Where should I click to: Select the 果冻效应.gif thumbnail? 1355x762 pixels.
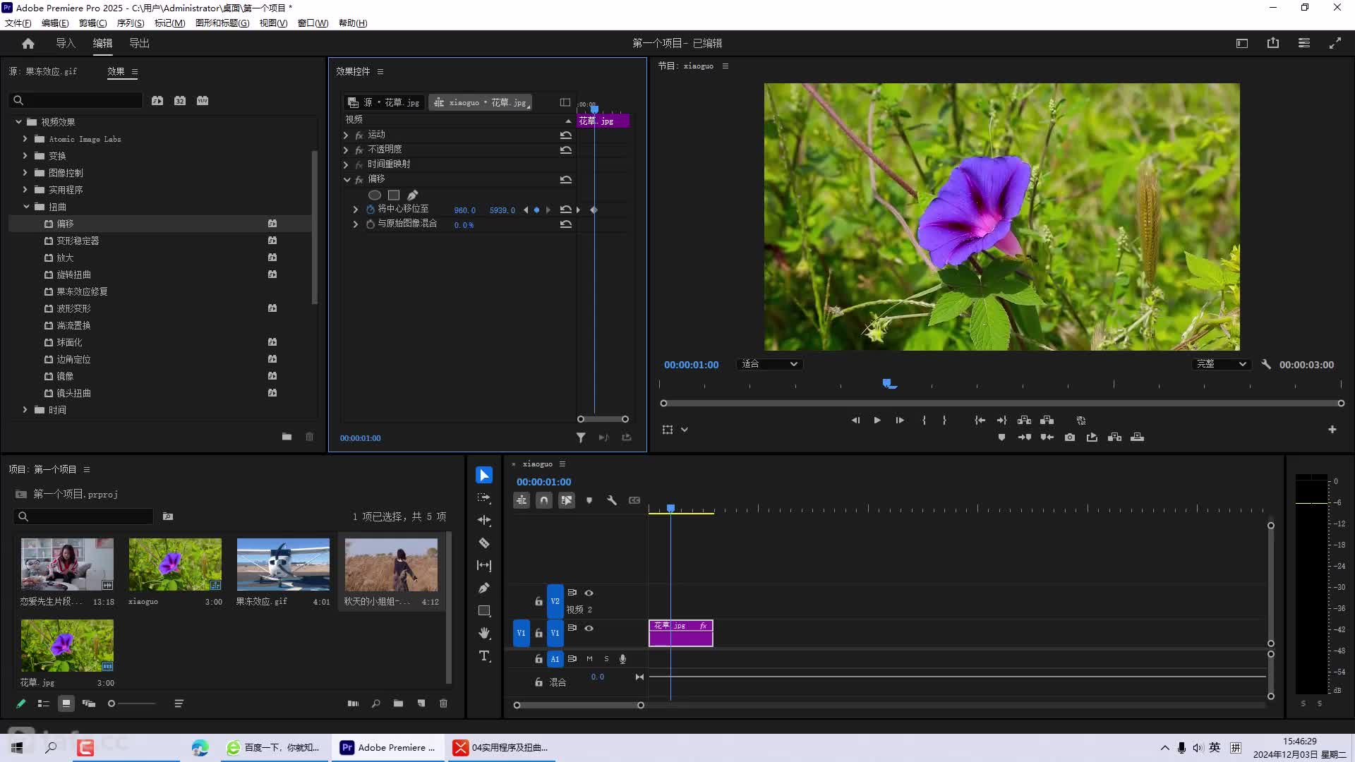(283, 564)
